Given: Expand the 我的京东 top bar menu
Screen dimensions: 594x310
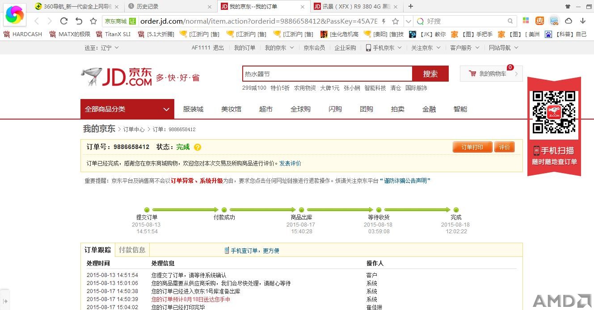Looking at the screenshot, I should 279,48.
